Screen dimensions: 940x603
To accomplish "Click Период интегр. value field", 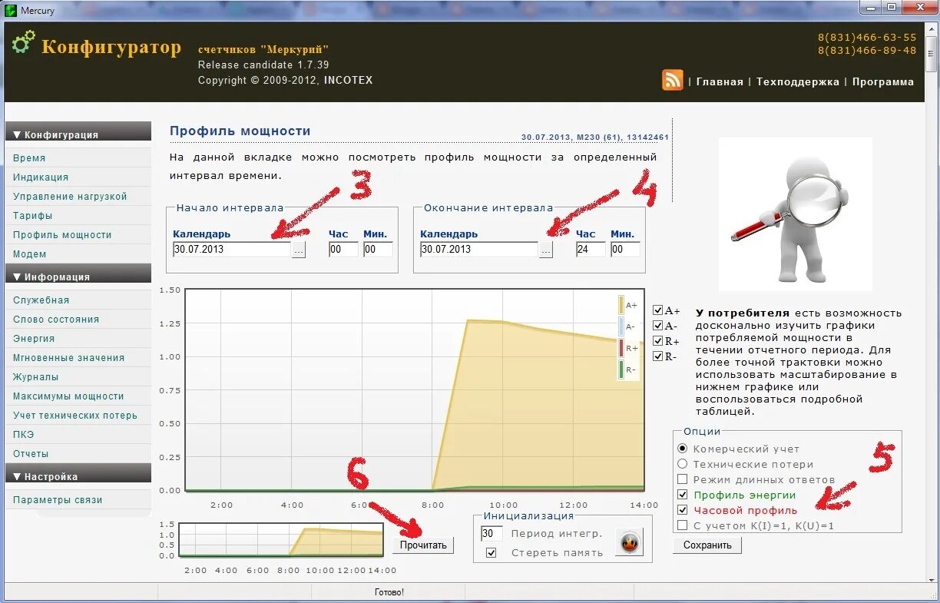I will click(x=492, y=533).
